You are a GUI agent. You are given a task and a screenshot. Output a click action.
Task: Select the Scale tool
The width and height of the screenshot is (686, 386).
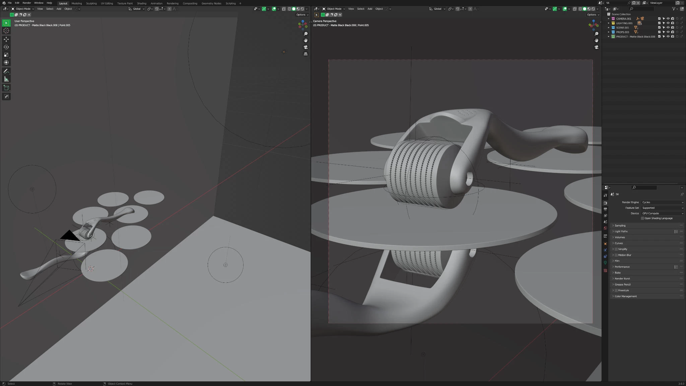click(6, 55)
